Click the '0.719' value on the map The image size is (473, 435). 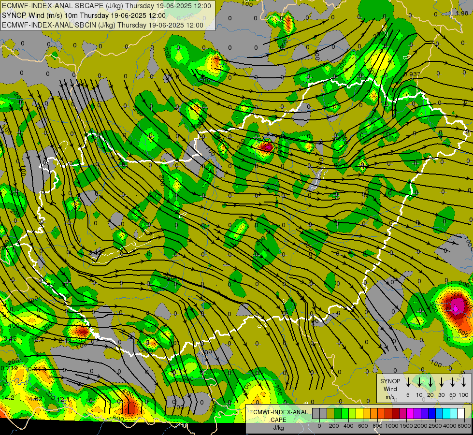[x=9, y=368]
